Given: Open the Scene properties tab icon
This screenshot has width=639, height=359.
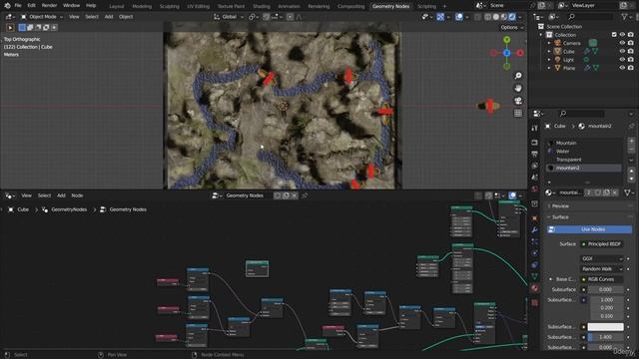Looking at the screenshot, I should pos(535,178).
